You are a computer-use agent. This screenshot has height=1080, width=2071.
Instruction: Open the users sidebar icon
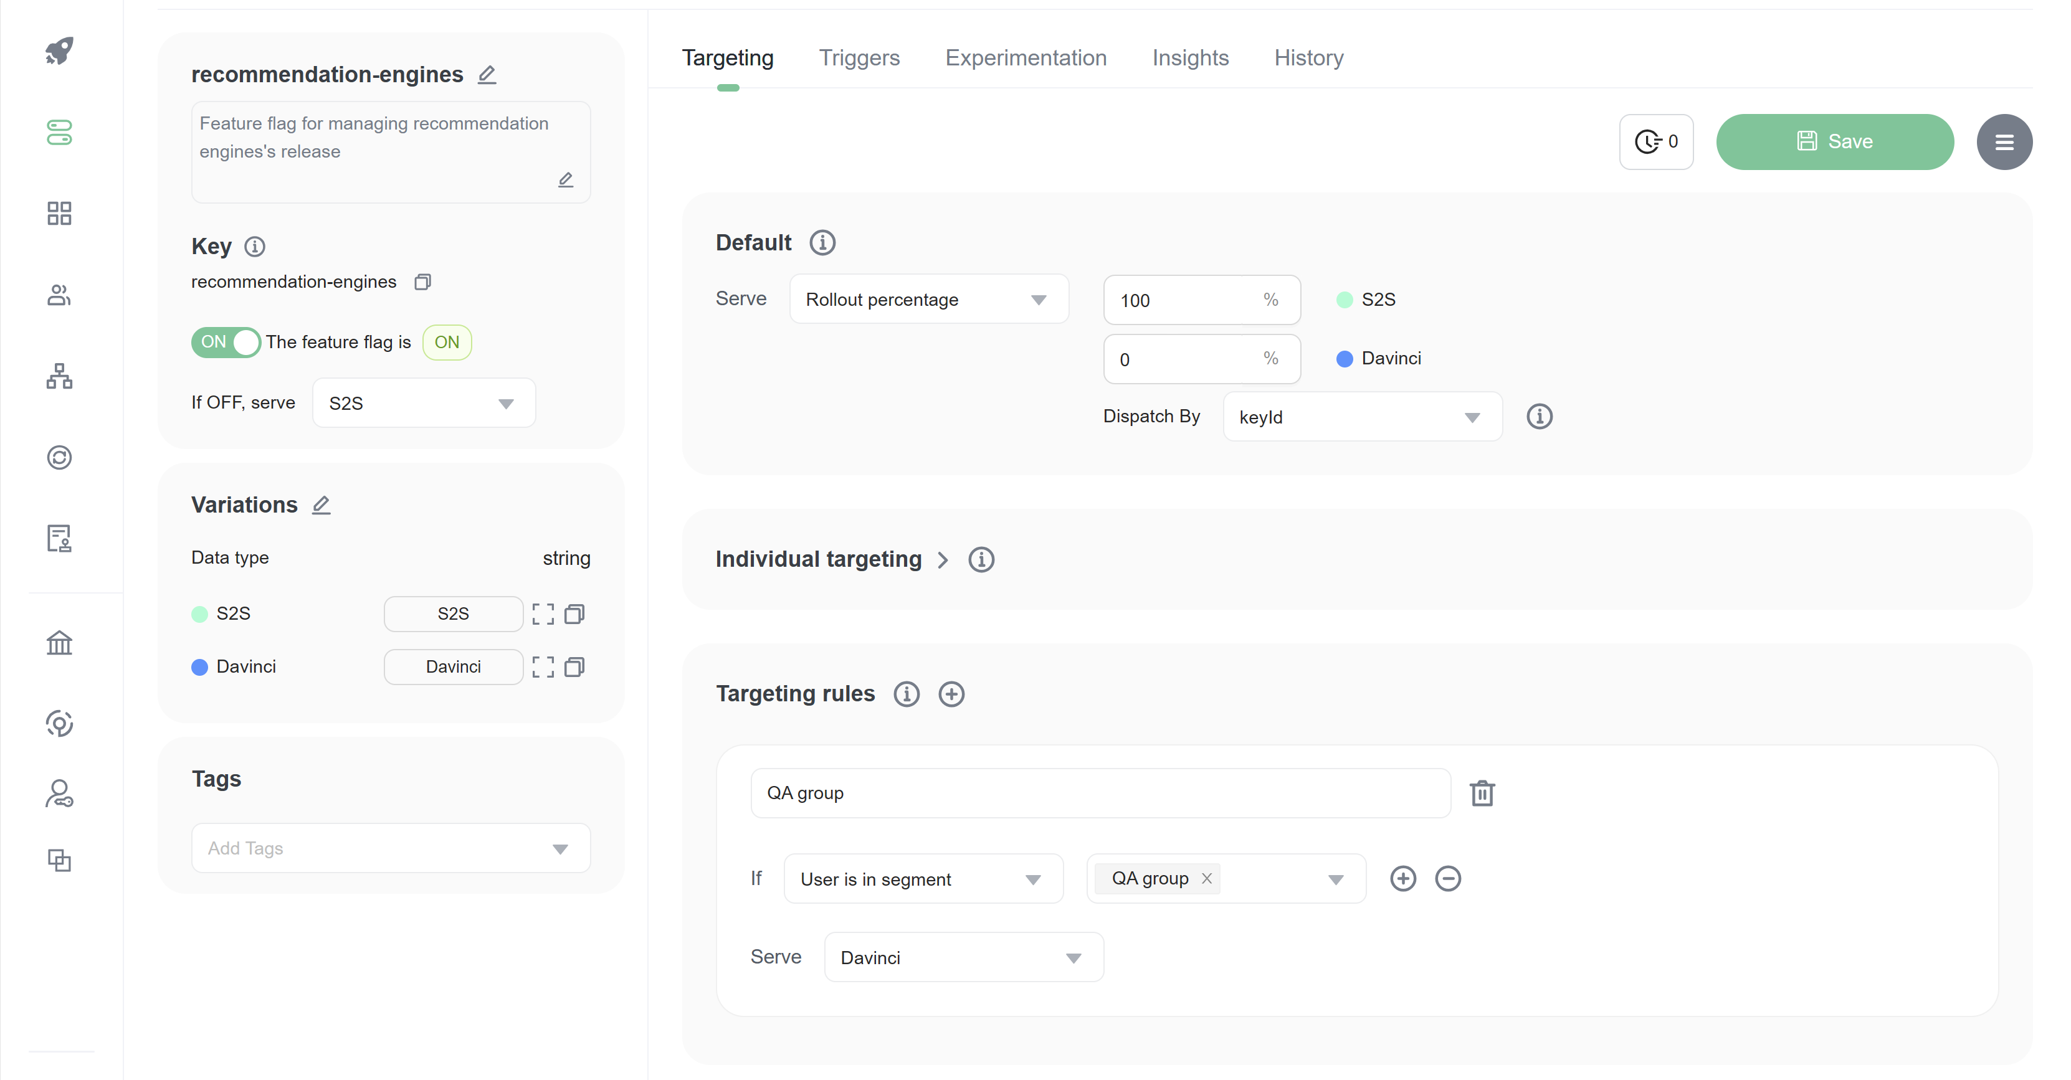click(x=59, y=295)
